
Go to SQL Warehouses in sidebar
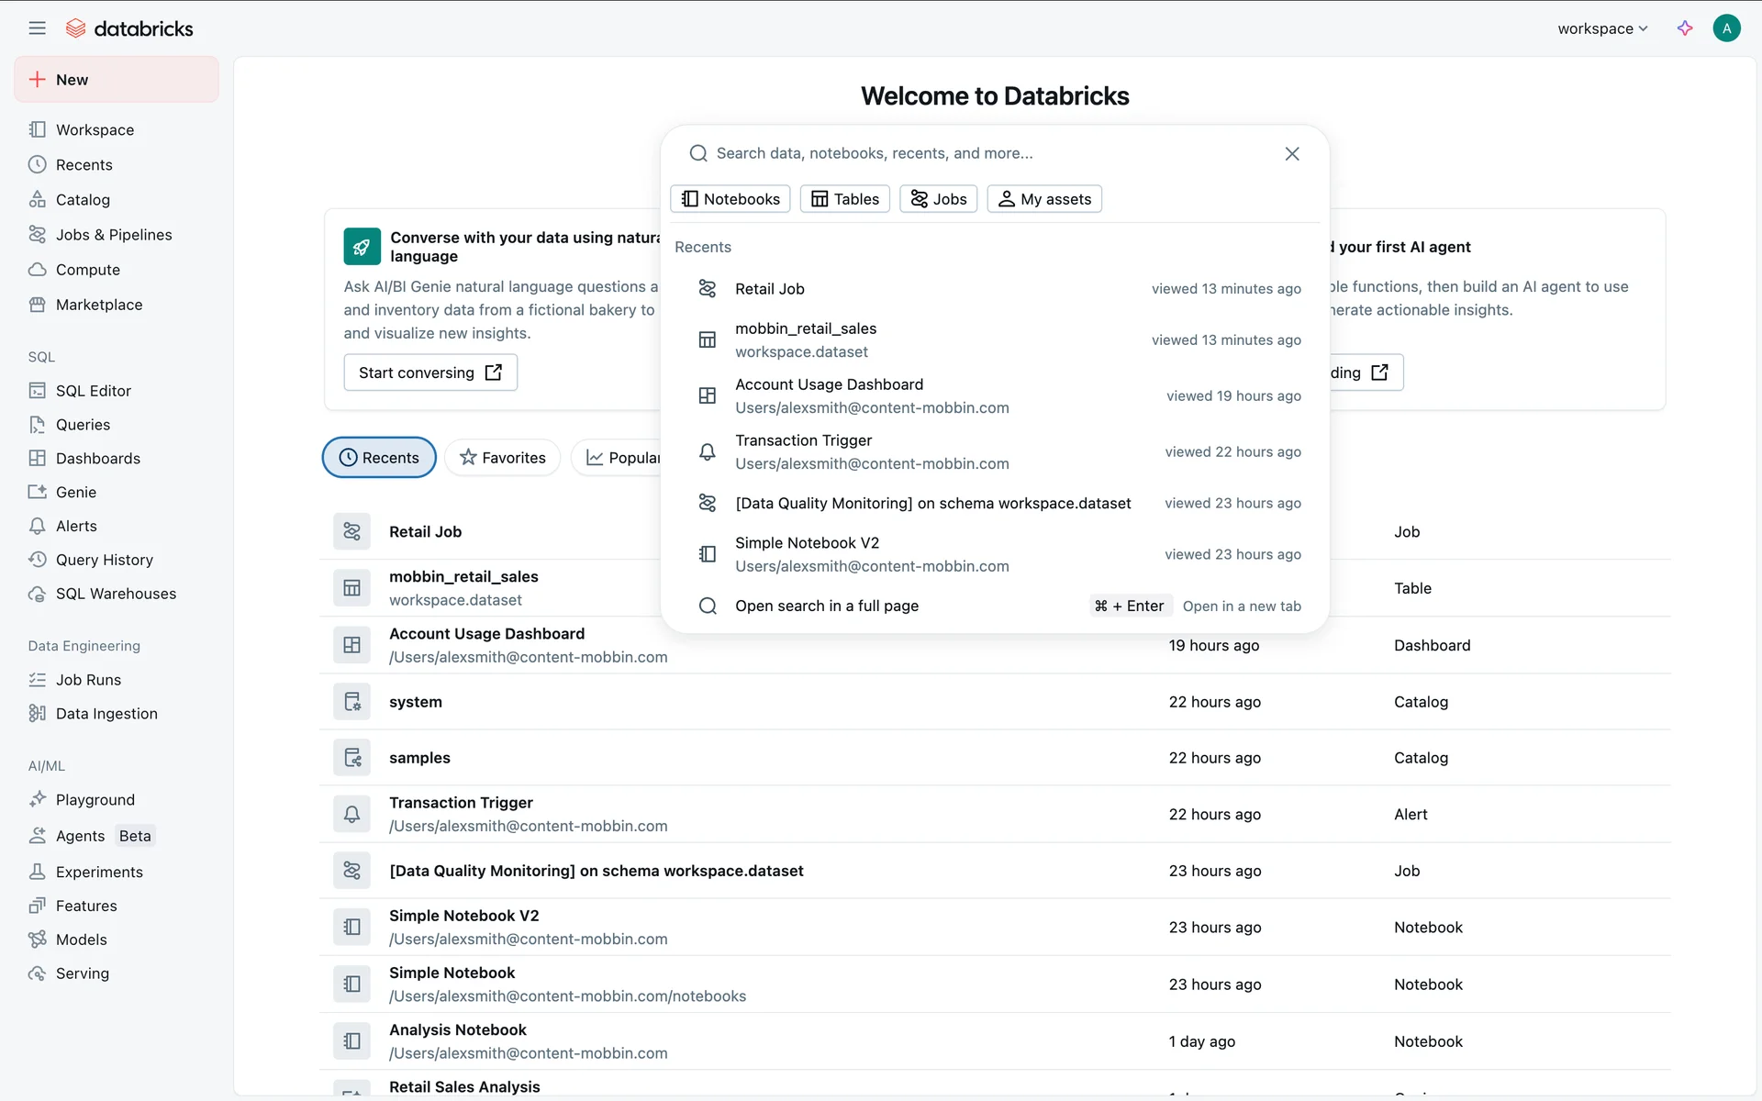click(116, 594)
